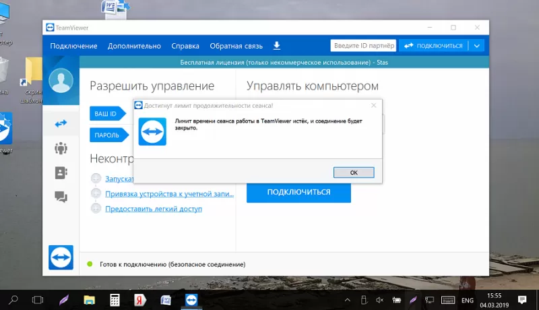Open the Calculator on the taskbar
This screenshot has height=310, width=539.
point(115,300)
